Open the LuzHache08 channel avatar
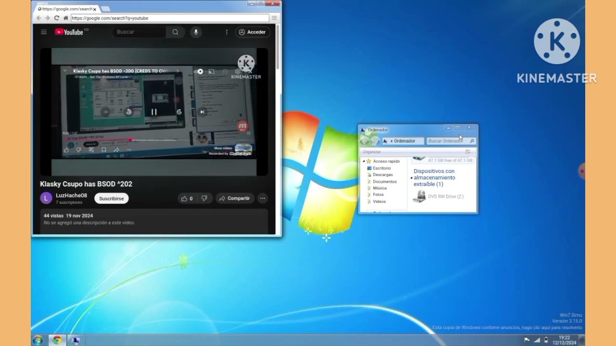The width and height of the screenshot is (616, 346). [x=46, y=198]
